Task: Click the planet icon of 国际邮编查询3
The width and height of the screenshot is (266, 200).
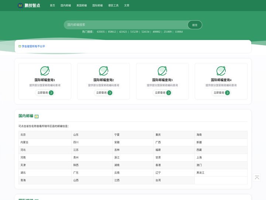Action: click(x=162, y=71)
